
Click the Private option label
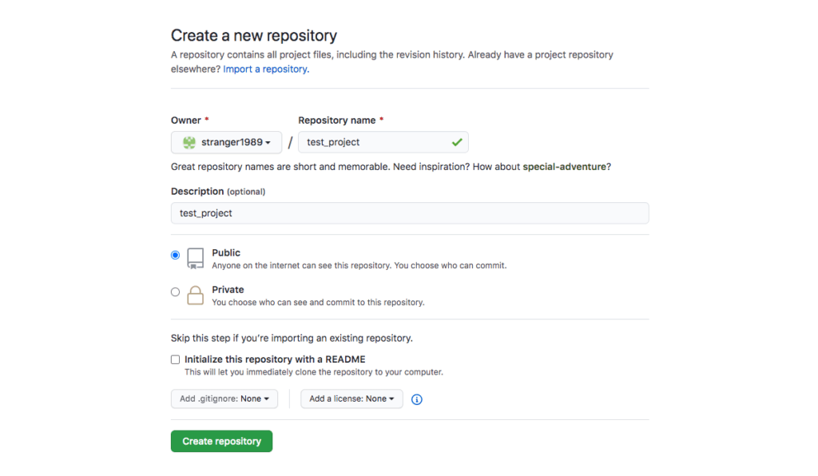pos(228,290)
